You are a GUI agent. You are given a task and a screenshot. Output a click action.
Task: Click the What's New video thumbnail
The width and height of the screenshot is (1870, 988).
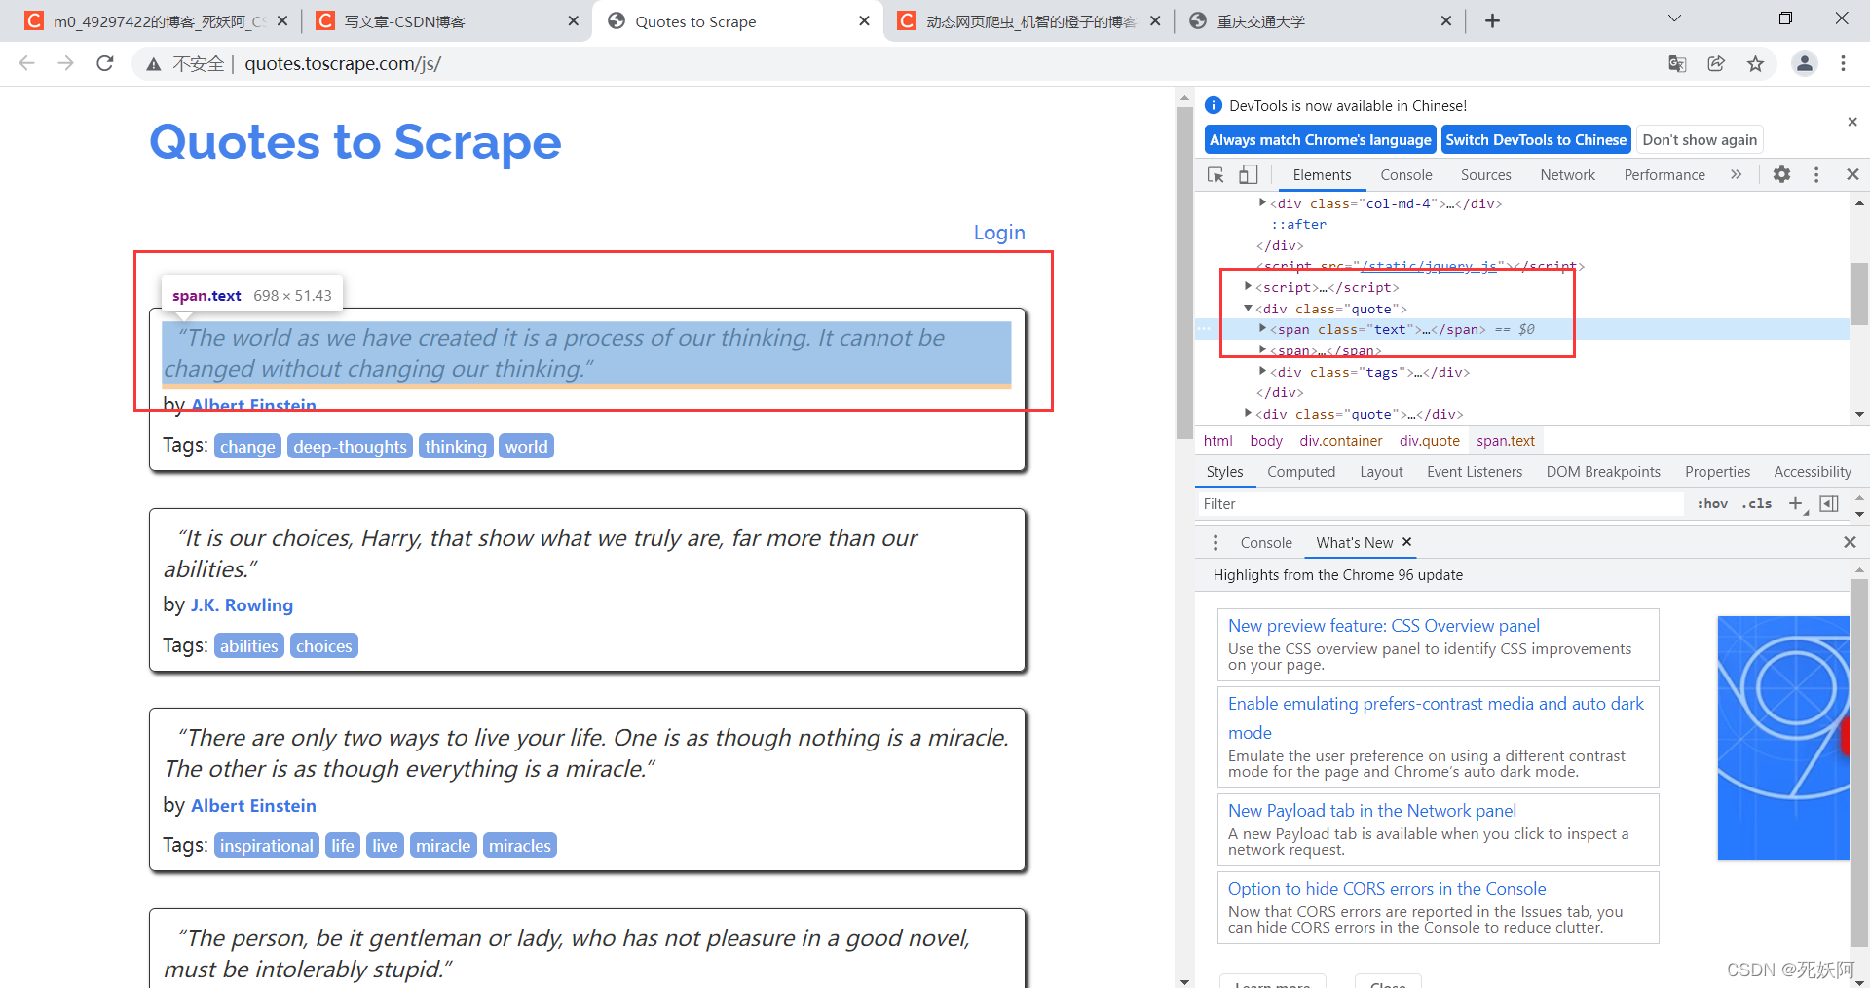pyautogui.click(x=1782, y=737)
